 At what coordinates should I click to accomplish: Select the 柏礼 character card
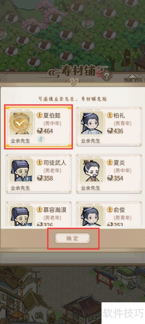pos(109,127)
